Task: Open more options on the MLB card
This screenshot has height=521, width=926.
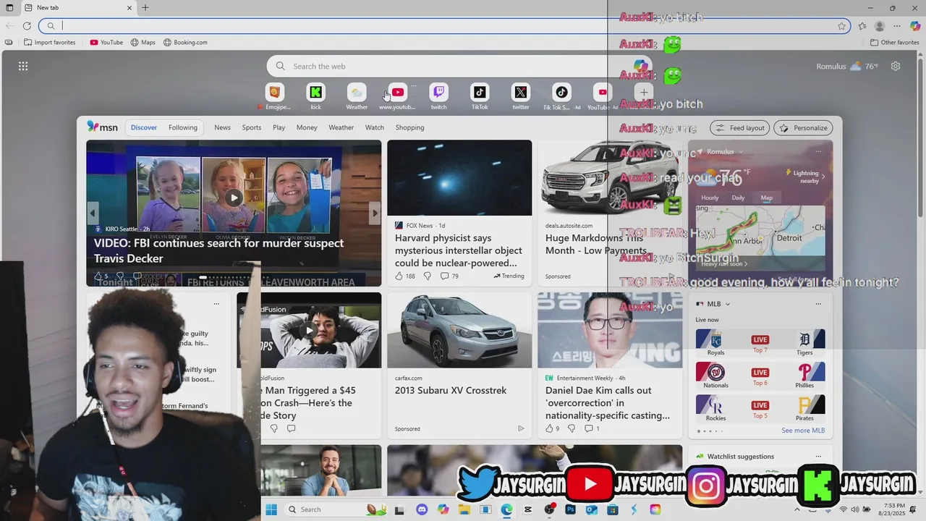Action: click(818, 304)
